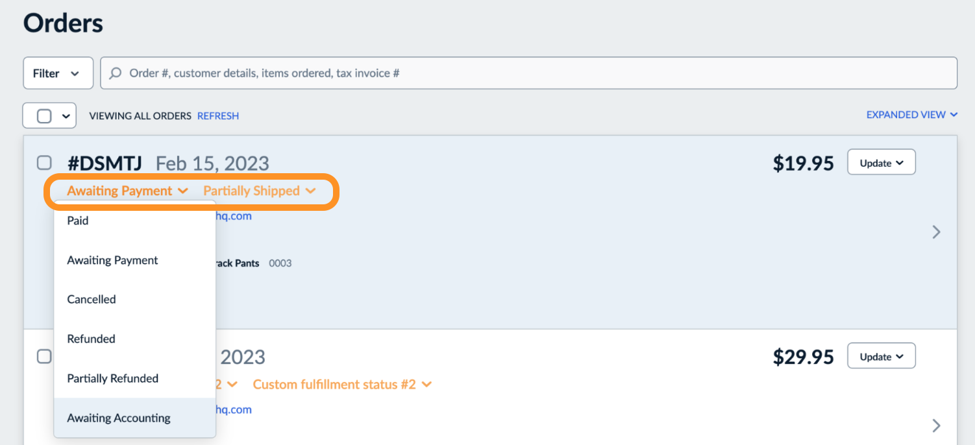Viewport: 975px width, 445px height.
Task: Tick the second order's checkbox
Action: coord(44,356)
